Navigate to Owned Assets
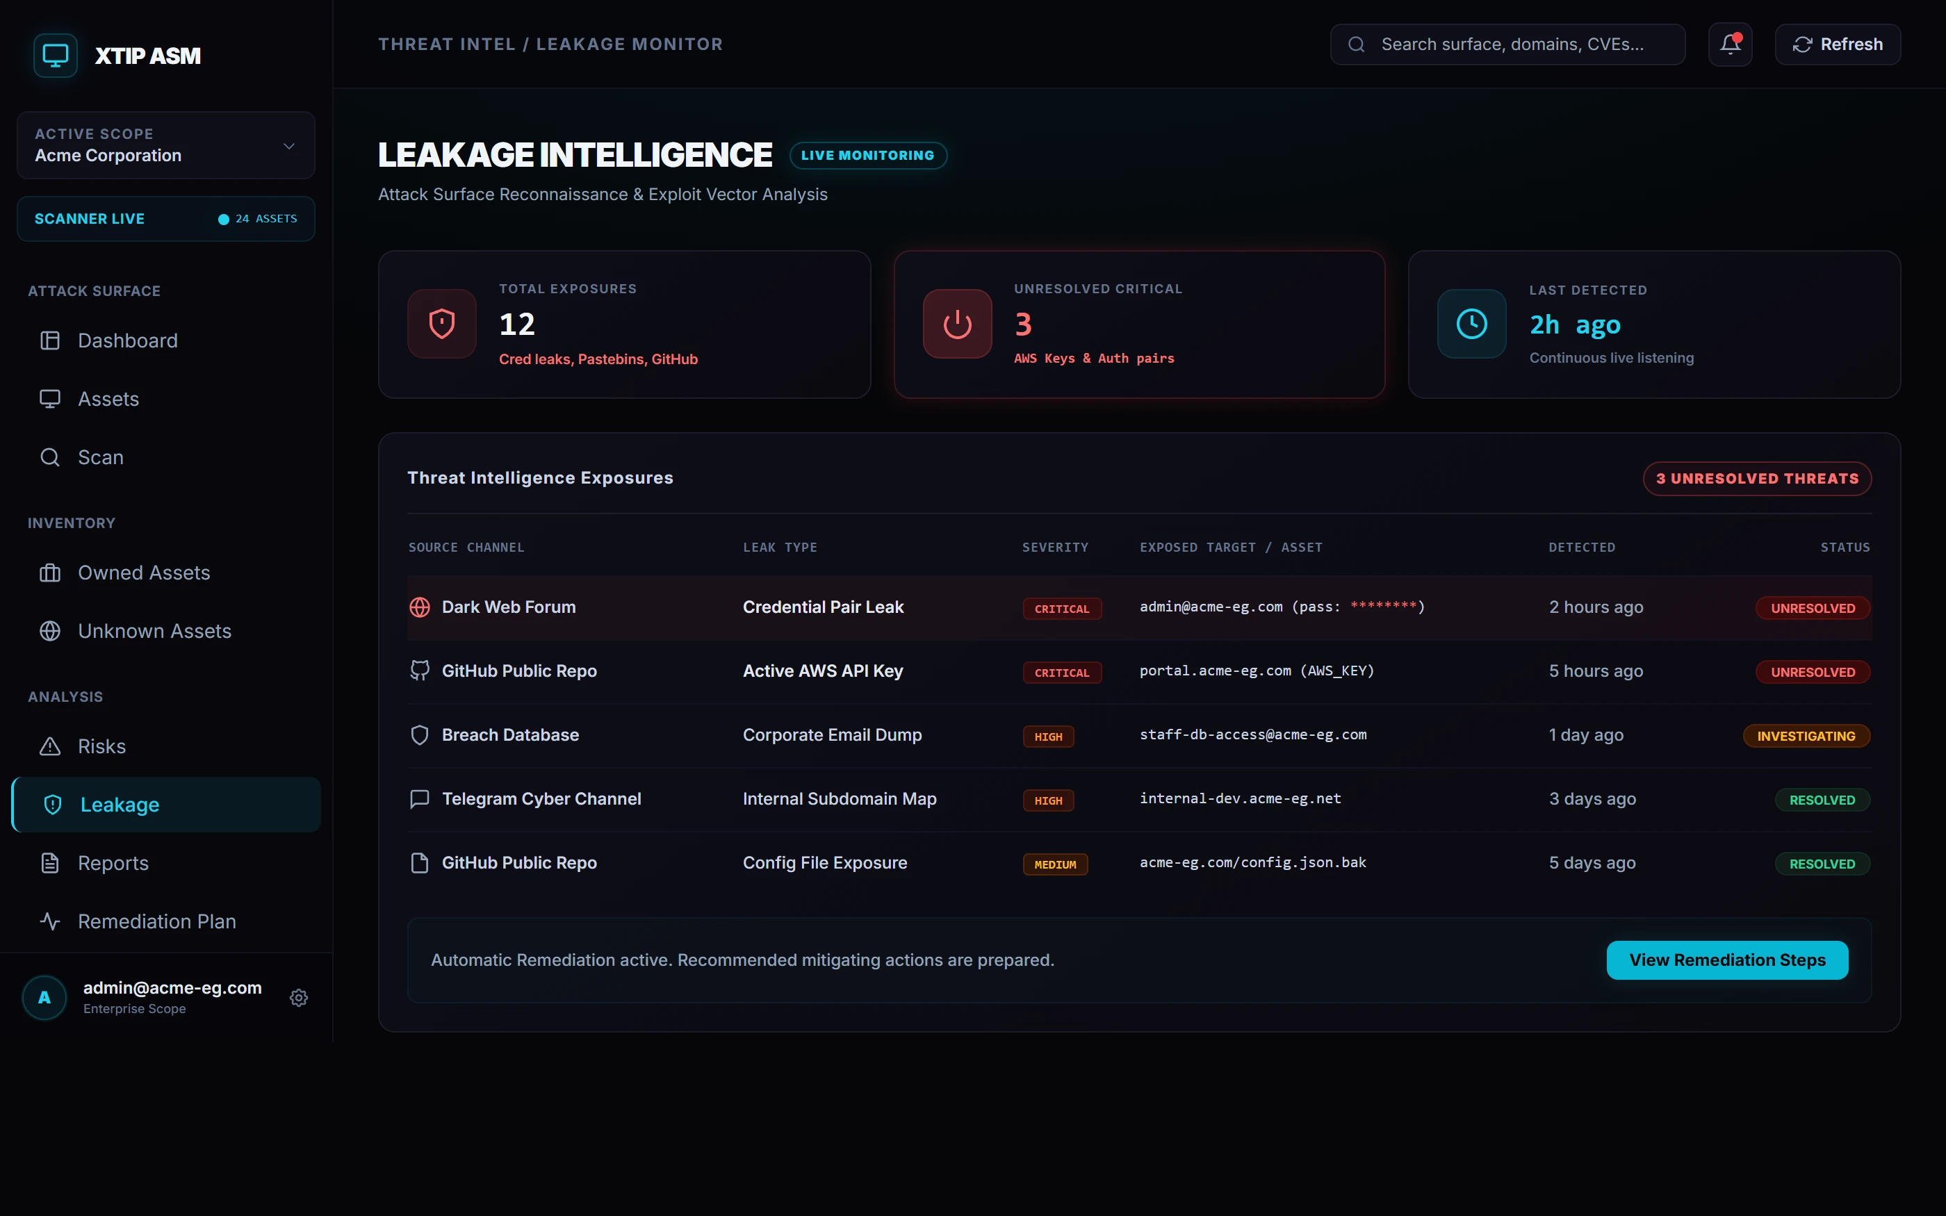The image size is (1946, 1216). 165,573
